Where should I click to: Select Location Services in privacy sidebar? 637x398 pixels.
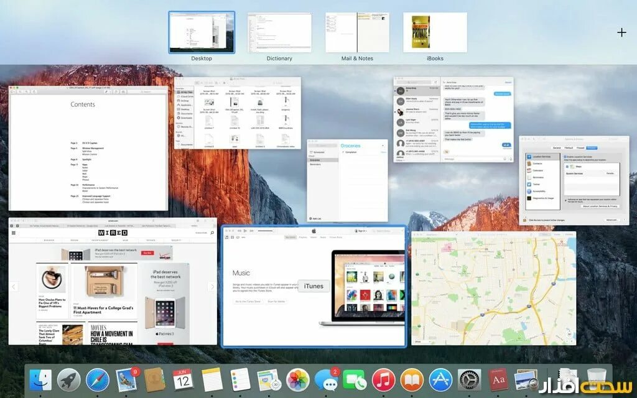coord(542,157)
